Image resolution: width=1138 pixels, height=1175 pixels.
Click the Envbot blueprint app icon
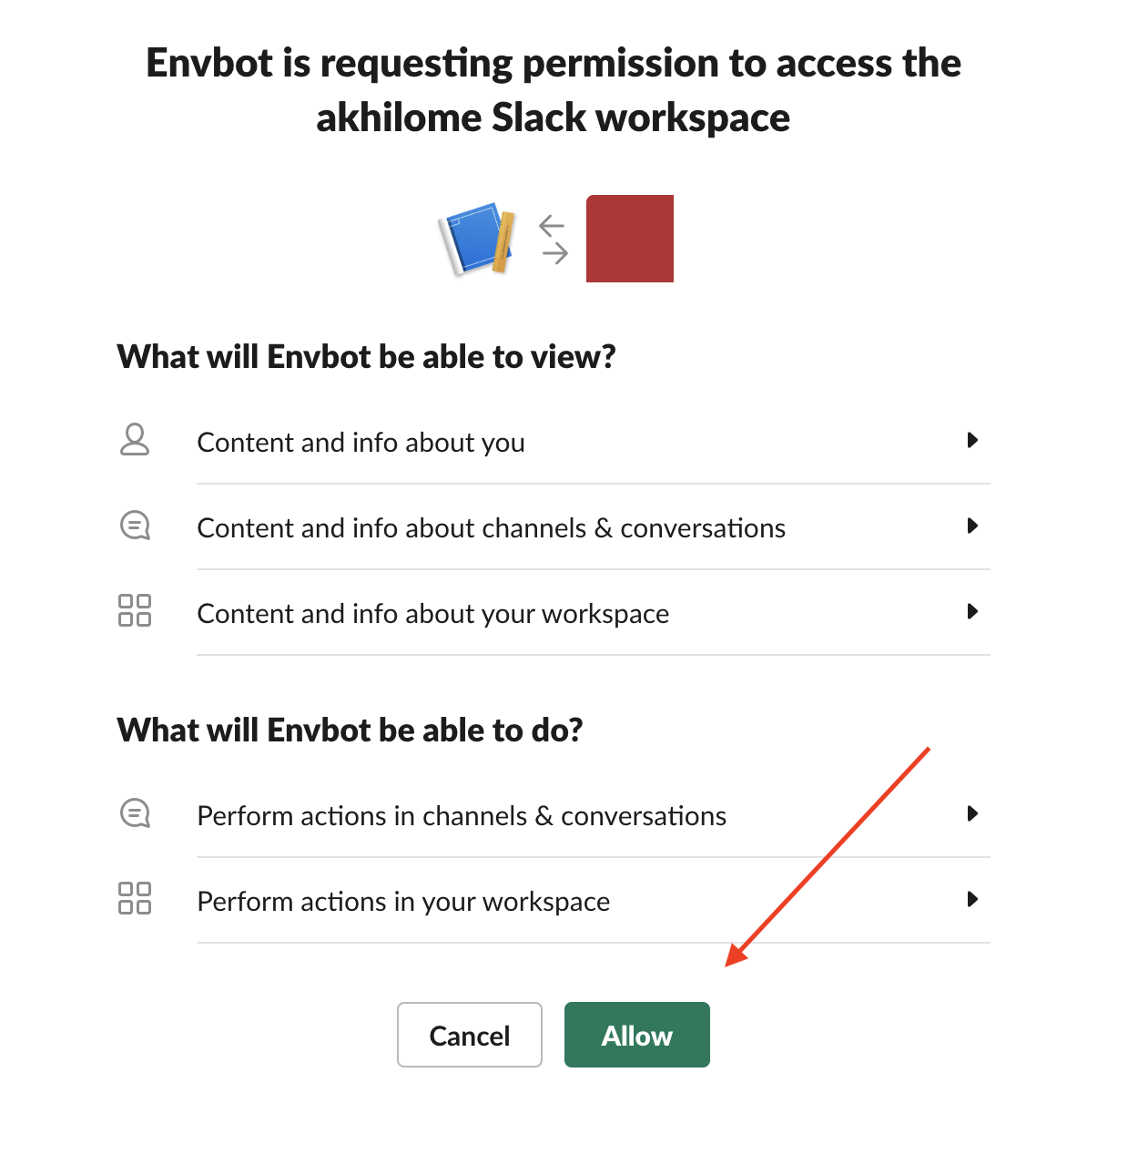(477, 239)
